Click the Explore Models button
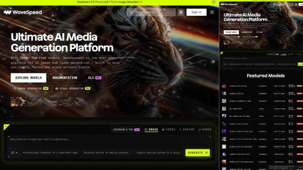The width and height of the screenshot is (303, 170). click(x=28, y=78)
